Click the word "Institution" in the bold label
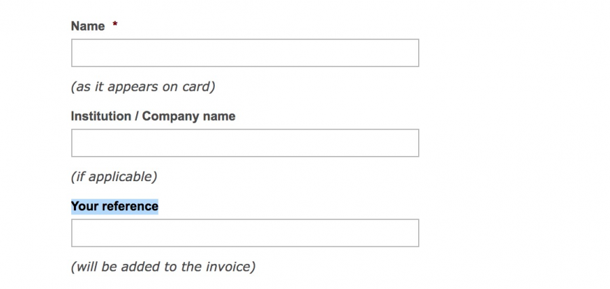 (x=101, y=116)
